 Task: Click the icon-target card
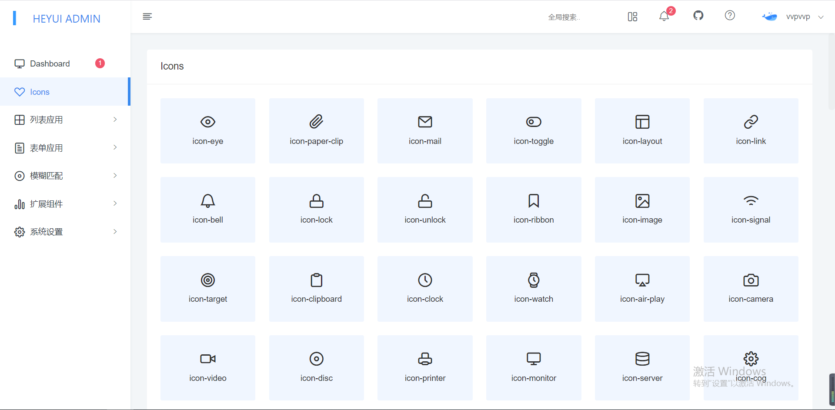[208, 289]
